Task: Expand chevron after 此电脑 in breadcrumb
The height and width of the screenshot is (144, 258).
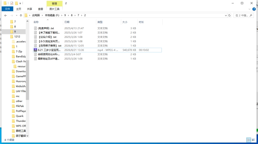Action: [42, 15]
